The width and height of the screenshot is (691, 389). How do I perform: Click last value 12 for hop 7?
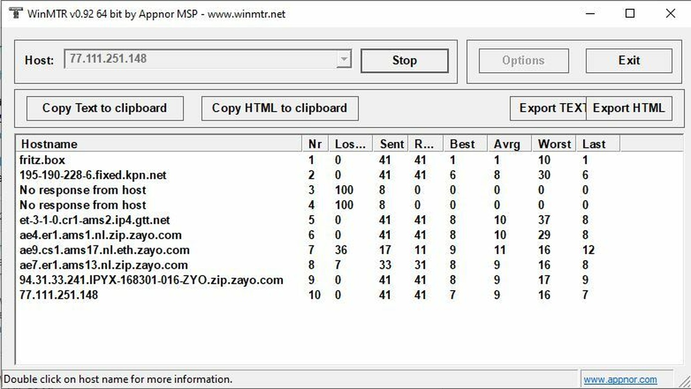coord(588,250)
